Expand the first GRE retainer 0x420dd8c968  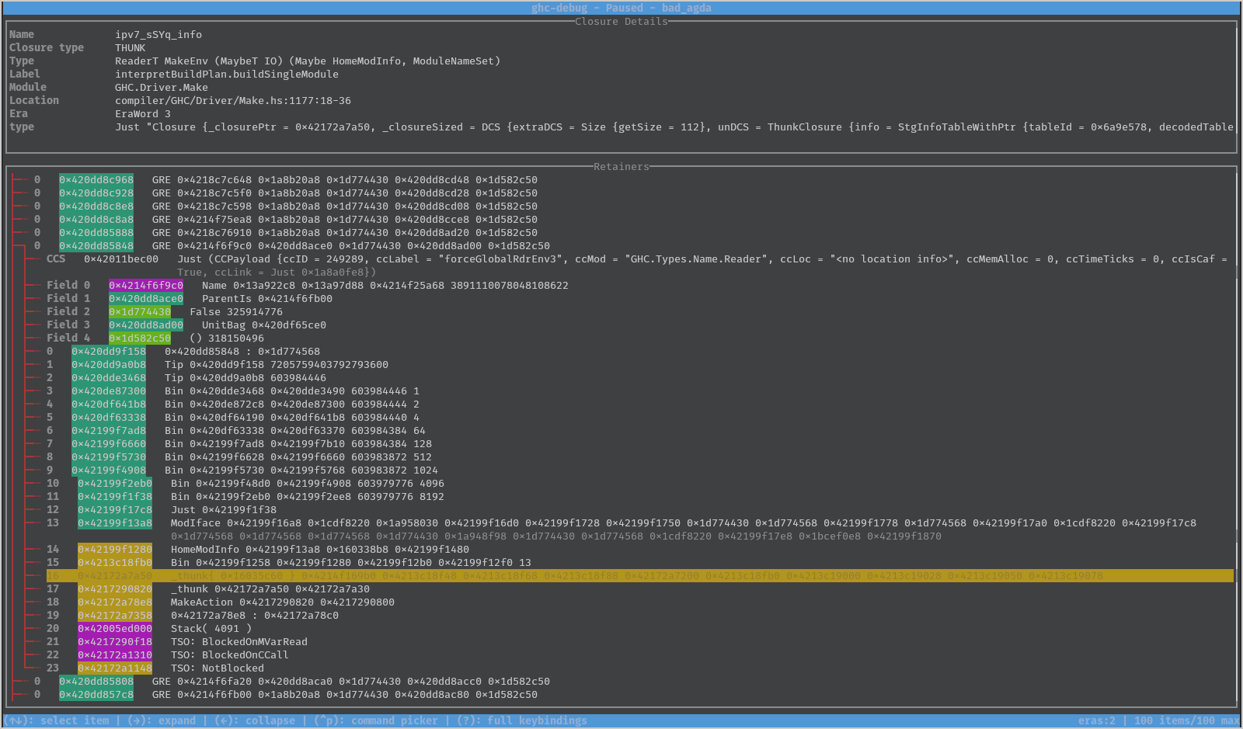click(x=96, y=180)
